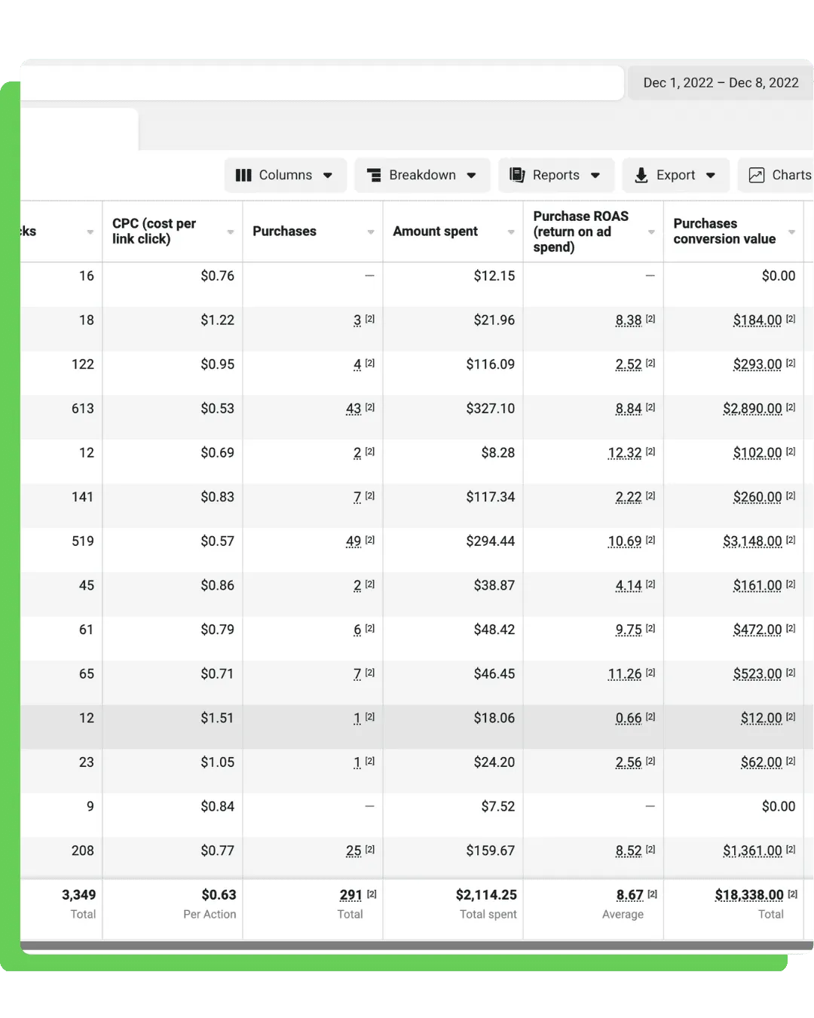Click the $2,890.00 conversion value
Image resolution: width=814 pixels, height=1018 pixels.
pyautogui.click(x=752, y=409)
